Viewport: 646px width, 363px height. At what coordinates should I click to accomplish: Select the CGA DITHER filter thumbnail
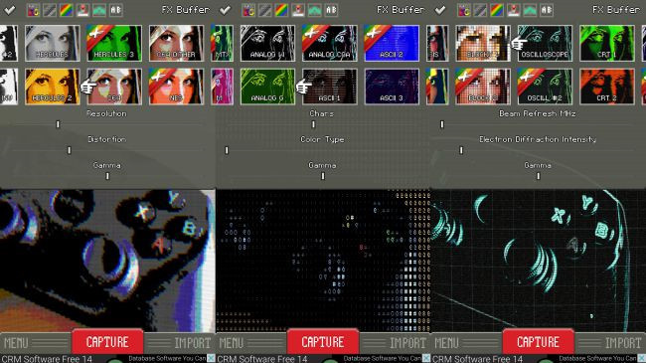pyautogui.click(x=176, y=44)
